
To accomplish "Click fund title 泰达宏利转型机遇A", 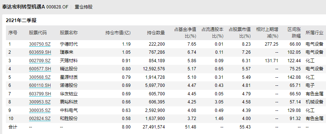I will coord(24,7).
